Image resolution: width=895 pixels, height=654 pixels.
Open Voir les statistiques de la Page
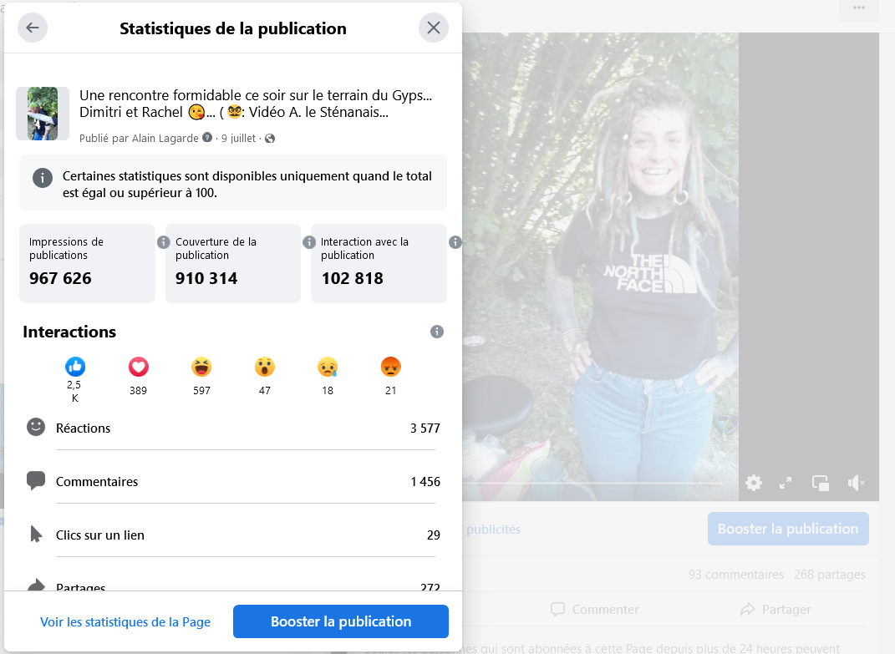pos(125,621)
